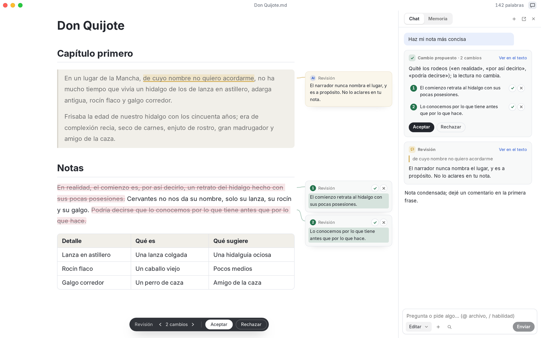The width and height of the screenshot is (541, 338).
Task: Switch to the Chat tab
Action: tap(414, 19)
